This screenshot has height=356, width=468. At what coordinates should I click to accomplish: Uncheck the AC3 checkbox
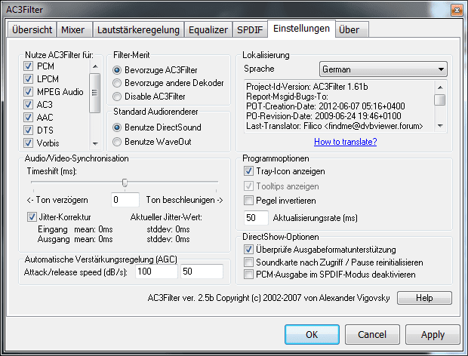pyautogui.click(x=28, y=104)
